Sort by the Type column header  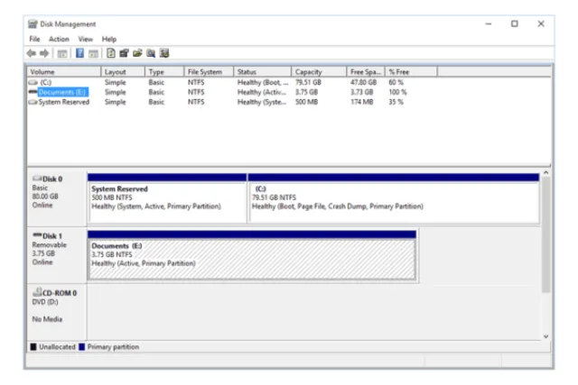pos(164,72)
